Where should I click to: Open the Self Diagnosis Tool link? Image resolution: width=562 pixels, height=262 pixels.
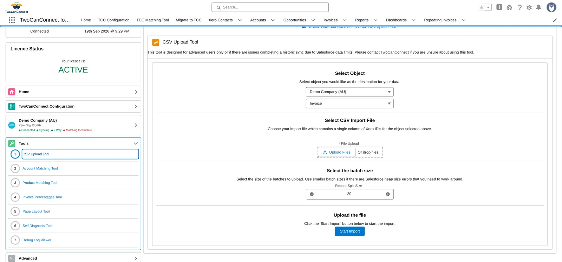click(37, 226)
